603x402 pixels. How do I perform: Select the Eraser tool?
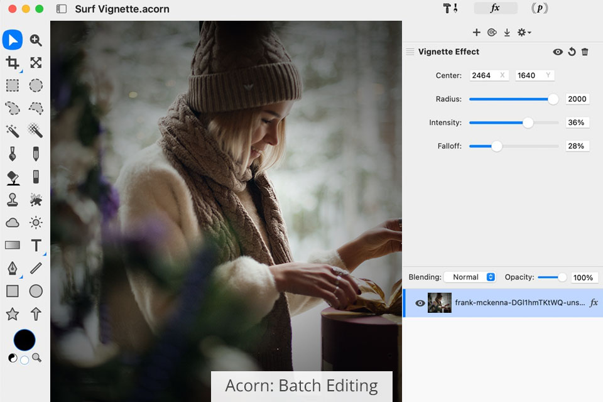point(36,177)
